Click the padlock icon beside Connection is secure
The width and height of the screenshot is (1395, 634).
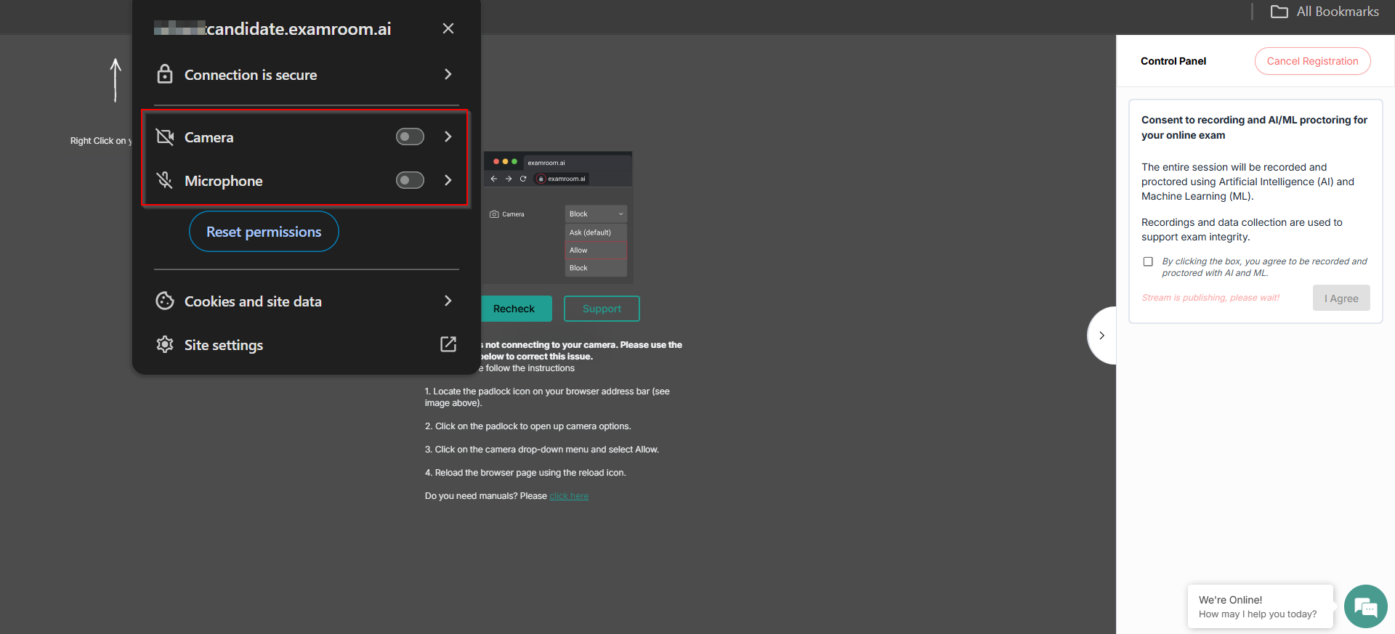click(x=165, y=74)
